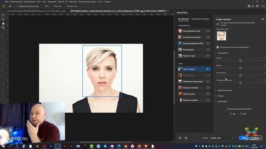Open the Файл menu
This screenshot has width=266, height=149.
7,2
